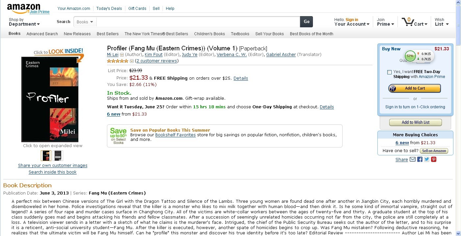This screenshot has width=461, height=236.
Task: Open Sell Your Books section
Action: [x=269, y=34]
